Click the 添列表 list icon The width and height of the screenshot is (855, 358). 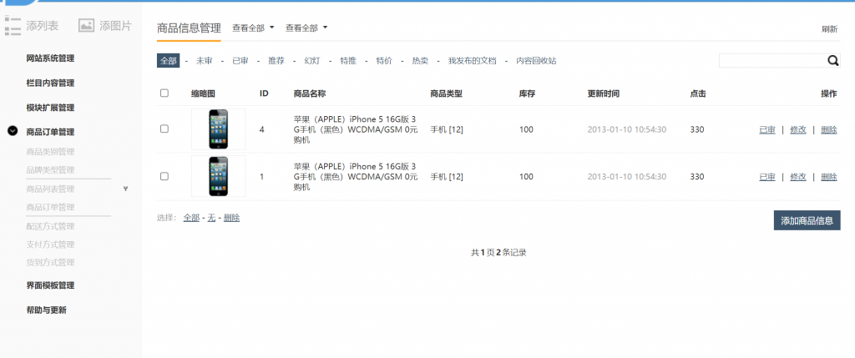(12, 26)
